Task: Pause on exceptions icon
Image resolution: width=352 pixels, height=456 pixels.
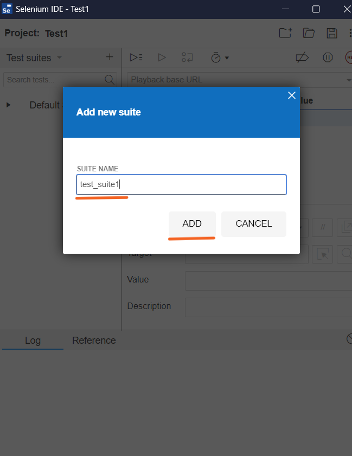Action: [x=328, y=57]
